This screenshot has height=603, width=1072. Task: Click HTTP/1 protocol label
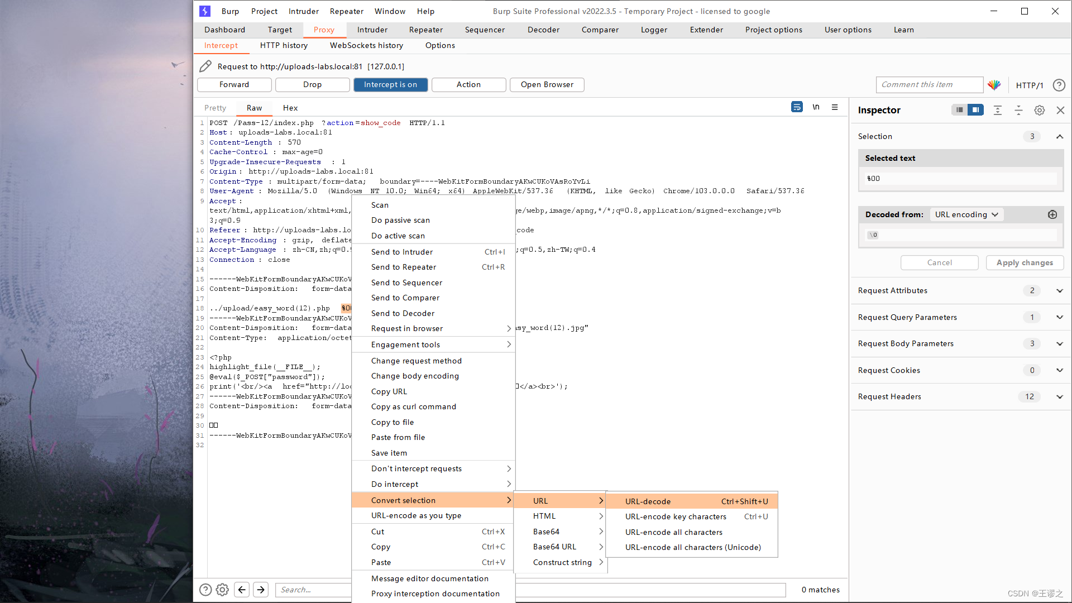1030,85
